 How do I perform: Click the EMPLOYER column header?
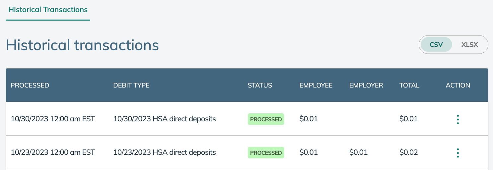[x=366, y=85]
